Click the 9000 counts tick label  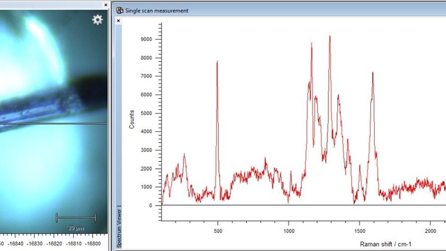(146, 40)
